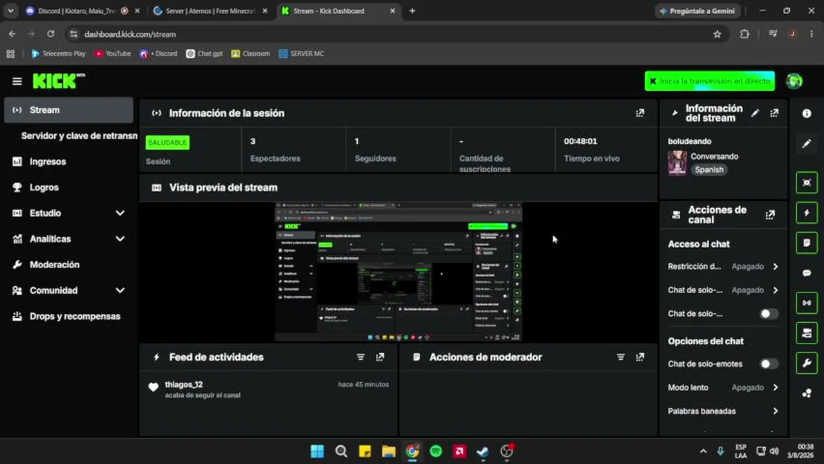Open the Modo lento setting chevron
Viewport: 824px width, 464px height.
(775, 387)
